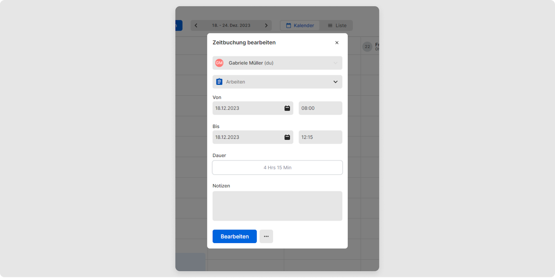Click the blue Bearbeiten button

click(x=234, y=236)
